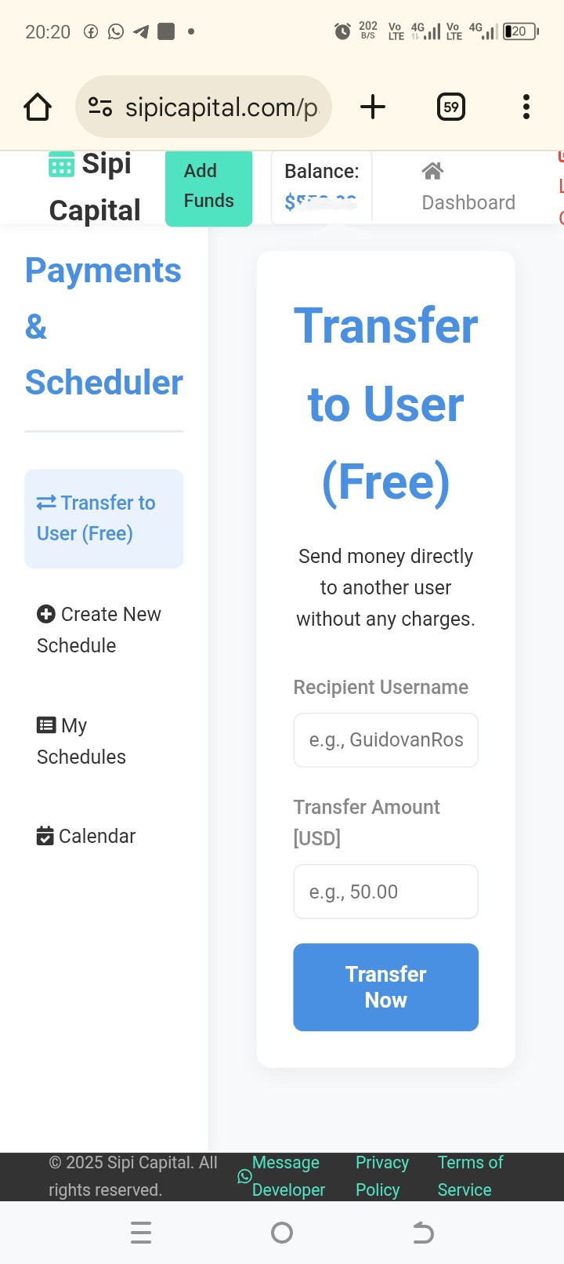Viewport: 564px width, 1264px height.
Task: Click the Dashboard house icon
Action: [432, 170]
